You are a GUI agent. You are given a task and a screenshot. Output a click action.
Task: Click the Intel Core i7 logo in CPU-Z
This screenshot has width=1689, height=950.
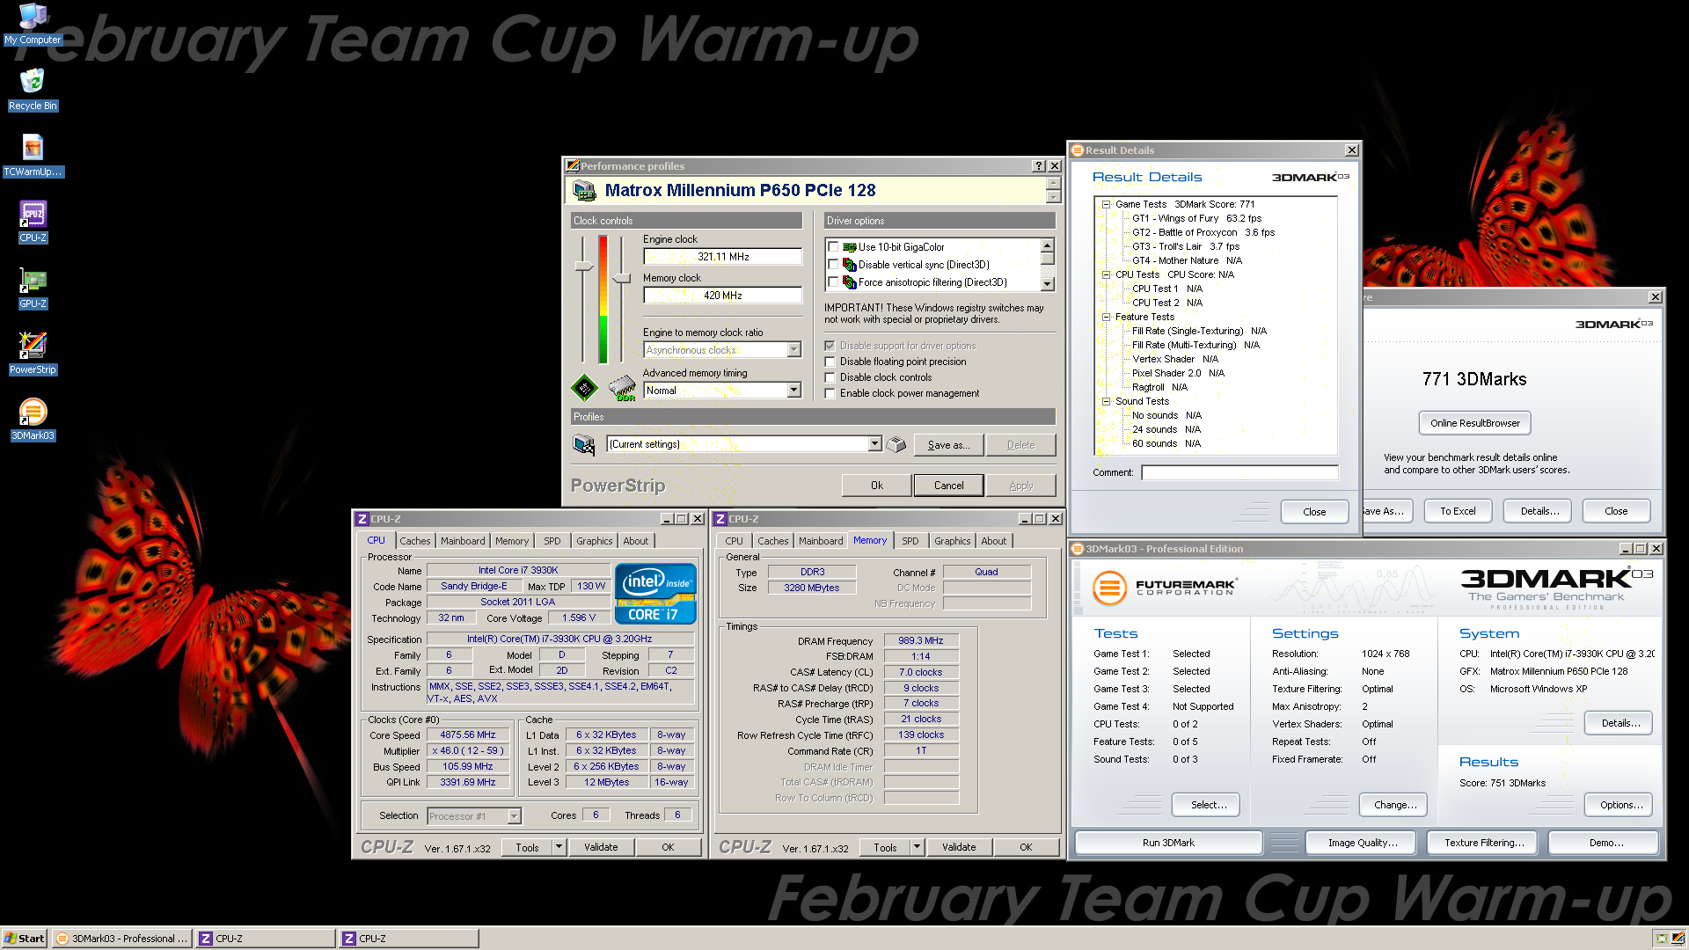pos(655,594)
